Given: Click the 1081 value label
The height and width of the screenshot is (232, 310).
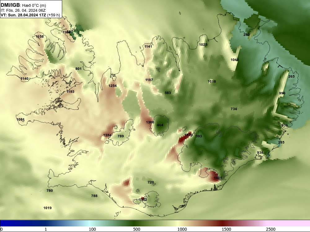Looking at the screenshot, I should [x=20, y=119].
